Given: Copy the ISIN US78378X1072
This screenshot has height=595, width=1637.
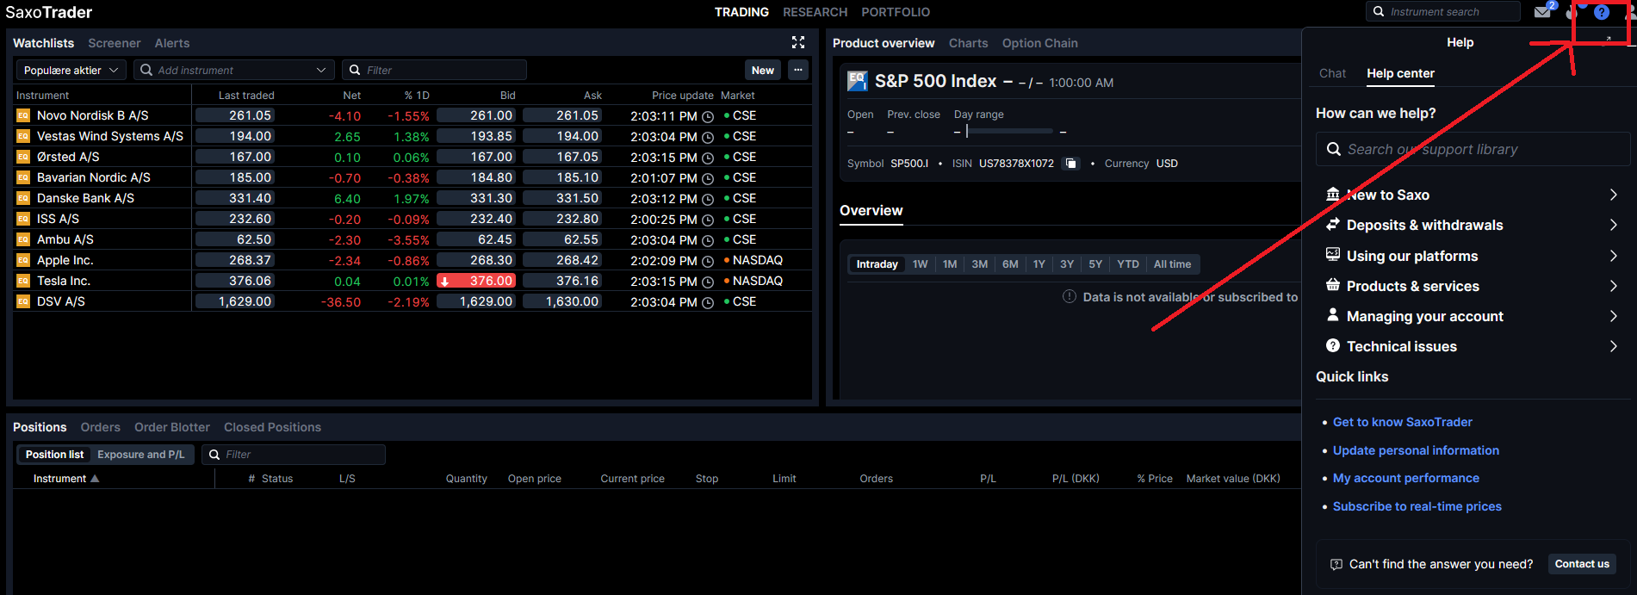Looking at the screenshot, I should point(1070,164).
